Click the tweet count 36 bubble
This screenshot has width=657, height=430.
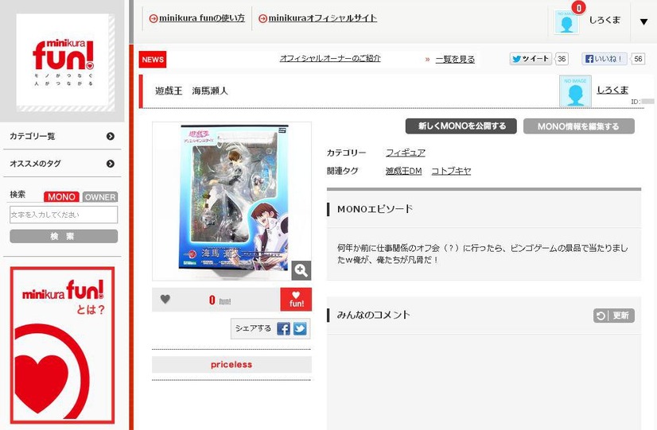562,59
